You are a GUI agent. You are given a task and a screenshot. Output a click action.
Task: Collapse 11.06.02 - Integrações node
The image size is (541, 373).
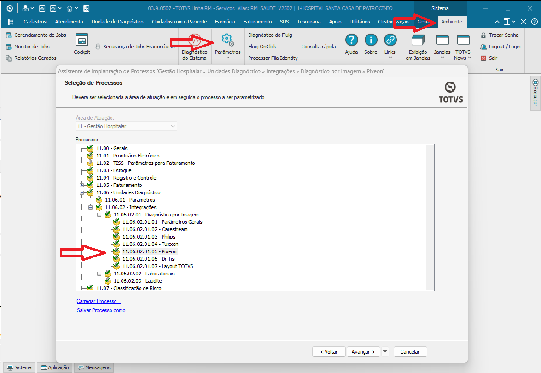[90, 207]
